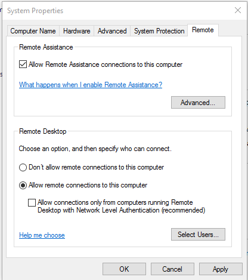Switch to the Computer Name tab
The width and height of the screenshot is (248, 280).
coord(33,31)
